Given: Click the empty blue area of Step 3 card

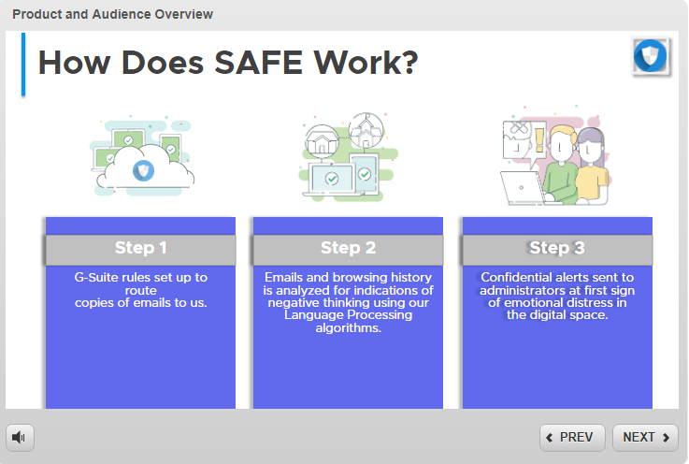Looking at the screenshot, I should (x=557, y=370).
